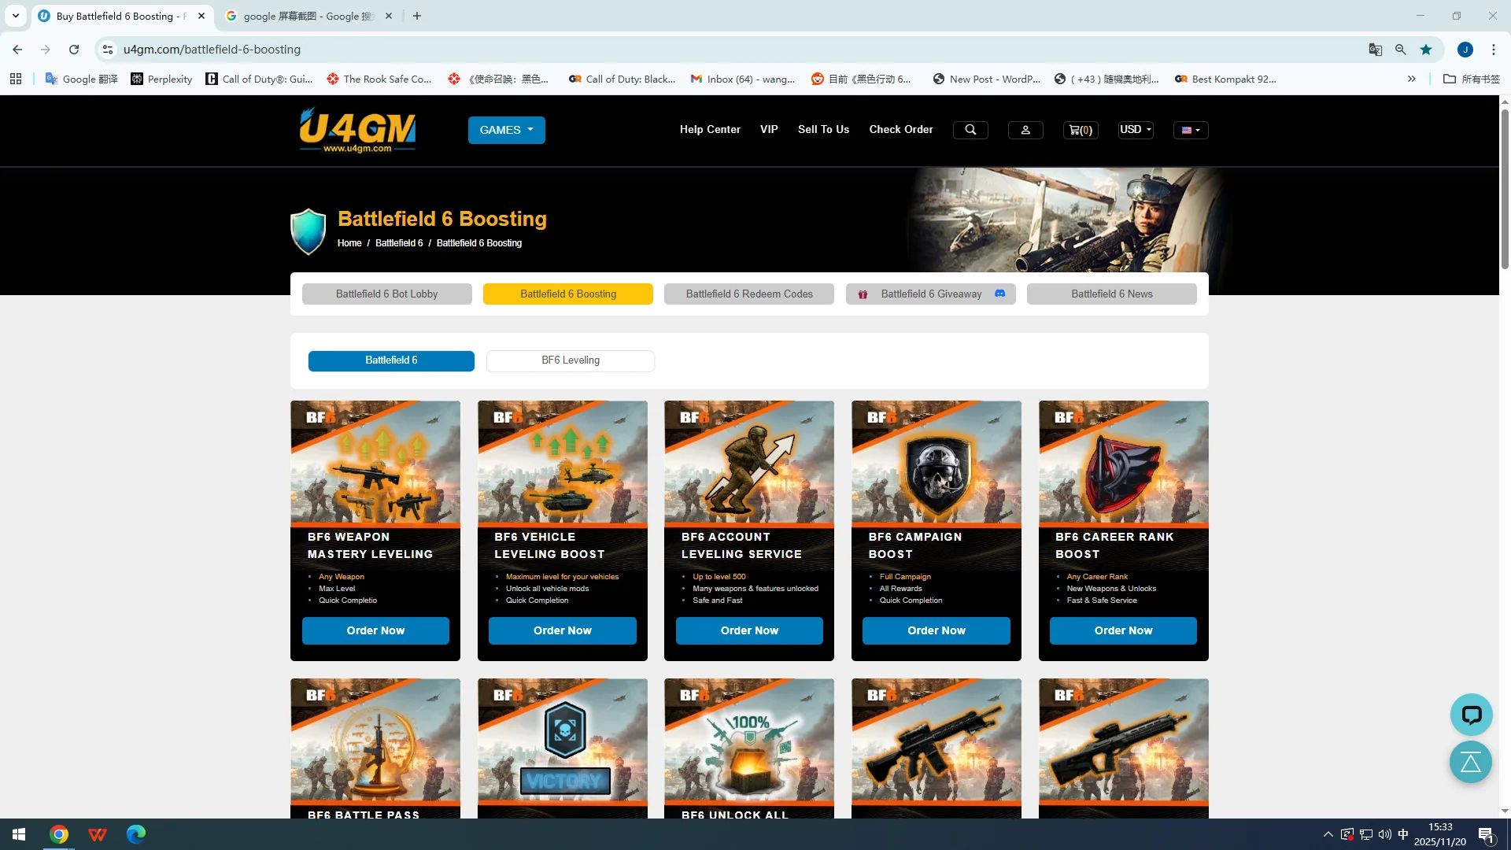Viewport: 1511px width, 850px height.
Task: Open the Battlefield 6 Redeem Codes tab
Action: [x=748, y=294]
